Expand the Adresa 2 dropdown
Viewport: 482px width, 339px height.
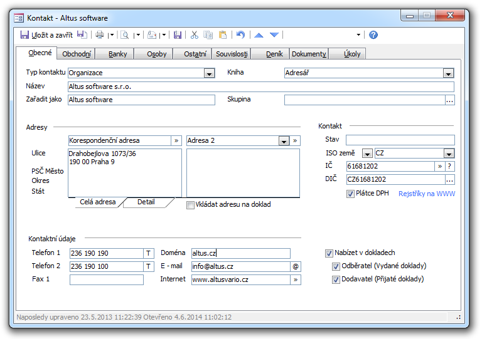(284, 141)
